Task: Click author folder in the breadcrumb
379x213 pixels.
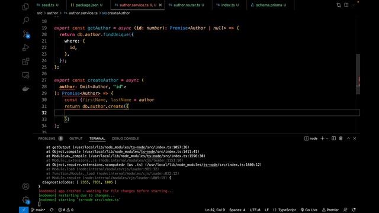Action: pyautogui.click(x=53, y=13)
